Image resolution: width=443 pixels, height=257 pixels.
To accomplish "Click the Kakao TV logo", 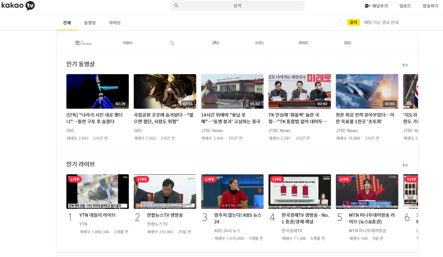I will point(17,6).
